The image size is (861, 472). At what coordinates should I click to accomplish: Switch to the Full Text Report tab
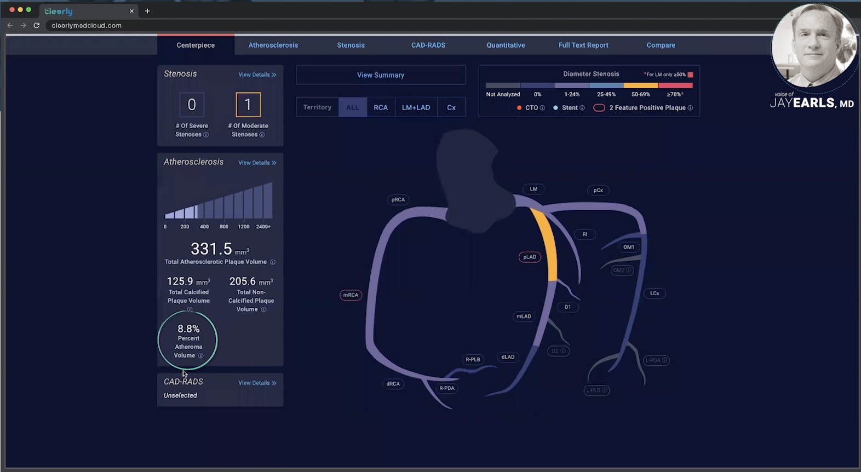coord(583,45)
